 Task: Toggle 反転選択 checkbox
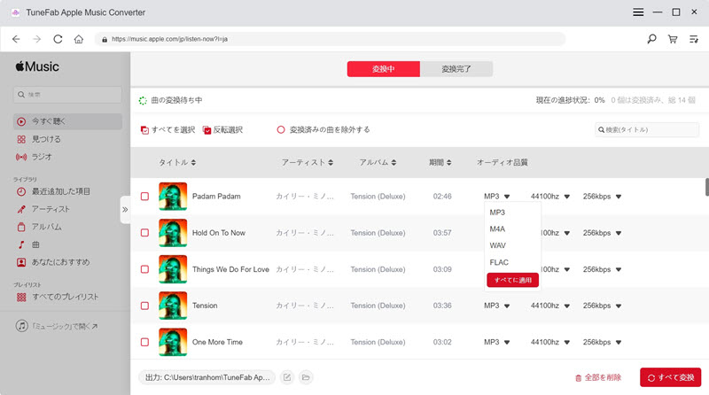click(x=206, y=130)
